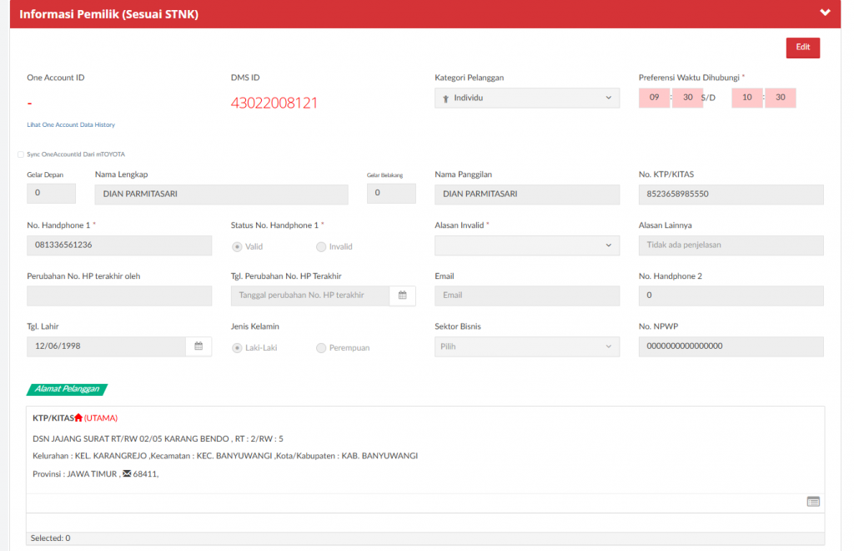Open calendar for Tgl. Perubahan No. HP
The image size is (854, 551).
pyautogui.click(x=402, y=296)
